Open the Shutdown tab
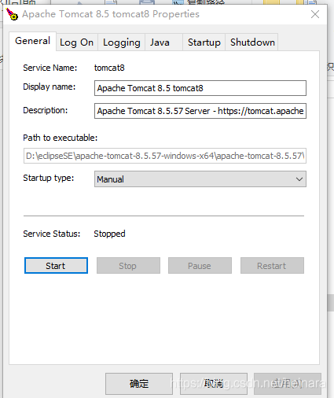Image resolution: width=334 pixels, height=398 pixels. [x=252, y=42]
